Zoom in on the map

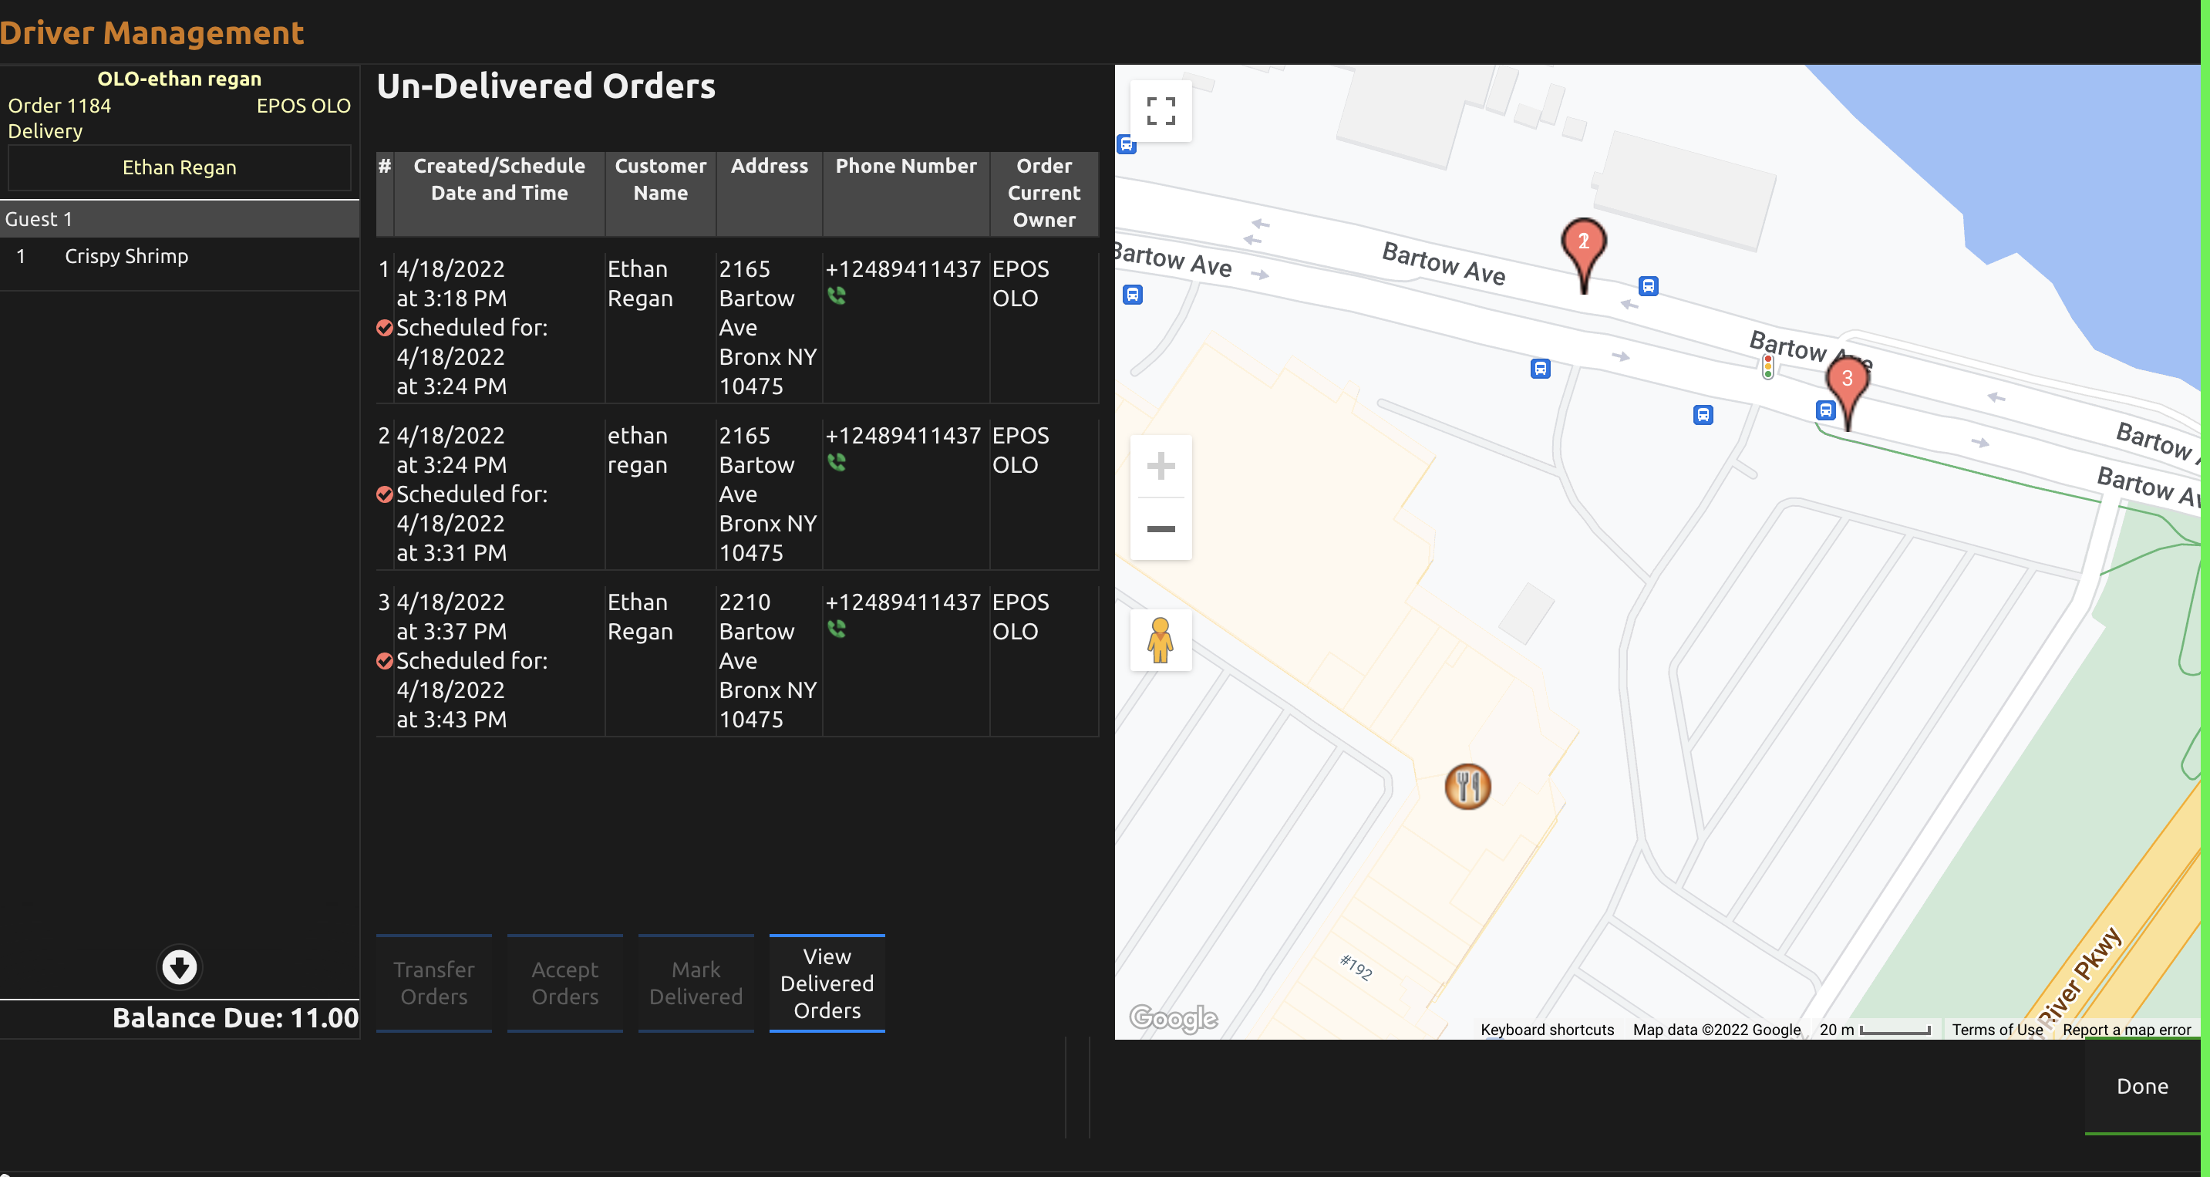click(x=1160, y=466)
